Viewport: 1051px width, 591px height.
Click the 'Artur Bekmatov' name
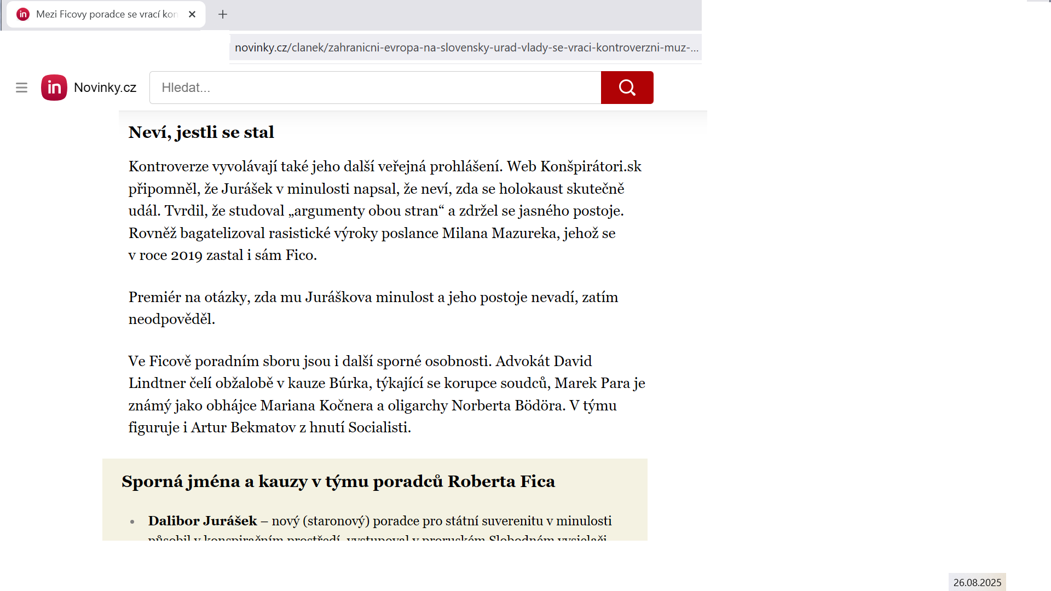pos(243,427)
